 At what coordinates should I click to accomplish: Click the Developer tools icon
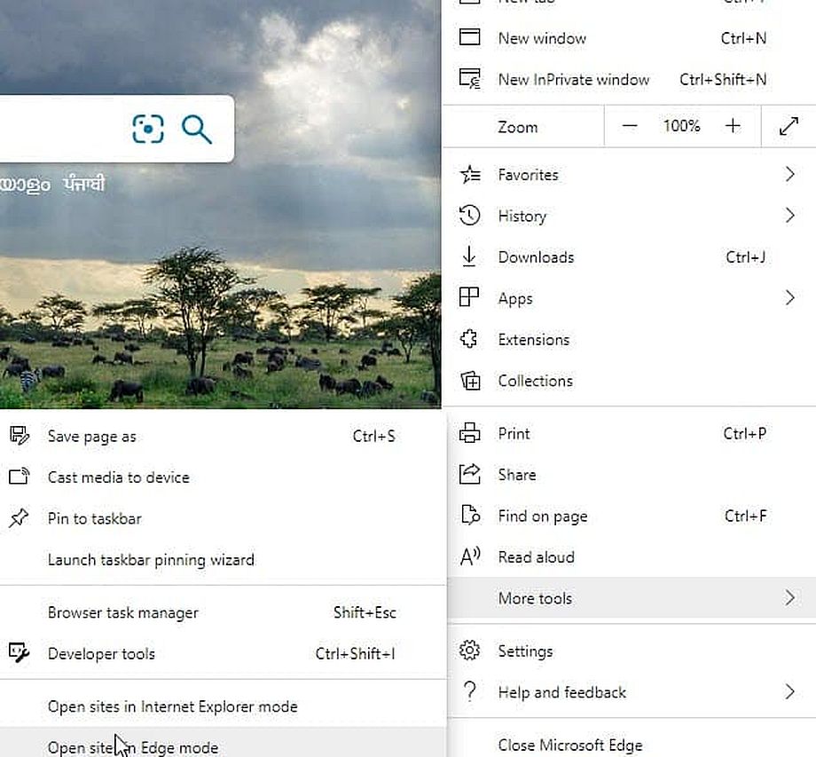[19, 654]
